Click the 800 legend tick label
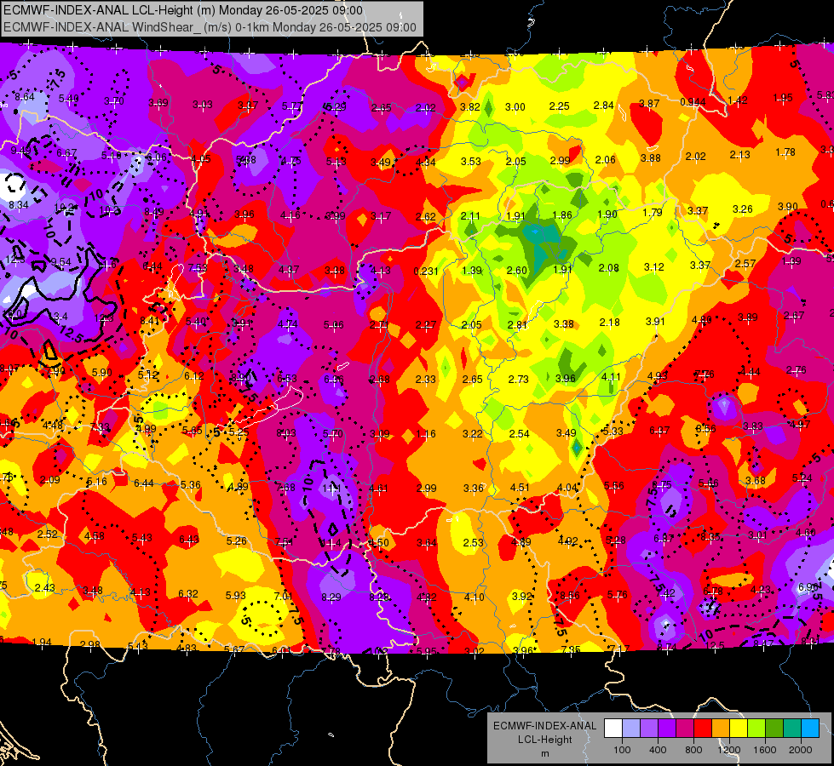Image resolution: width=834 pixels, height=766 pixels. pyautogui.click(x=693, y=750)
